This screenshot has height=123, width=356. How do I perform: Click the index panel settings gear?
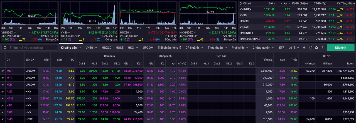point(240,3)
